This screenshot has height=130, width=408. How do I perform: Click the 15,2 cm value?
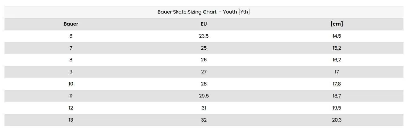click(x=337, y=48)
